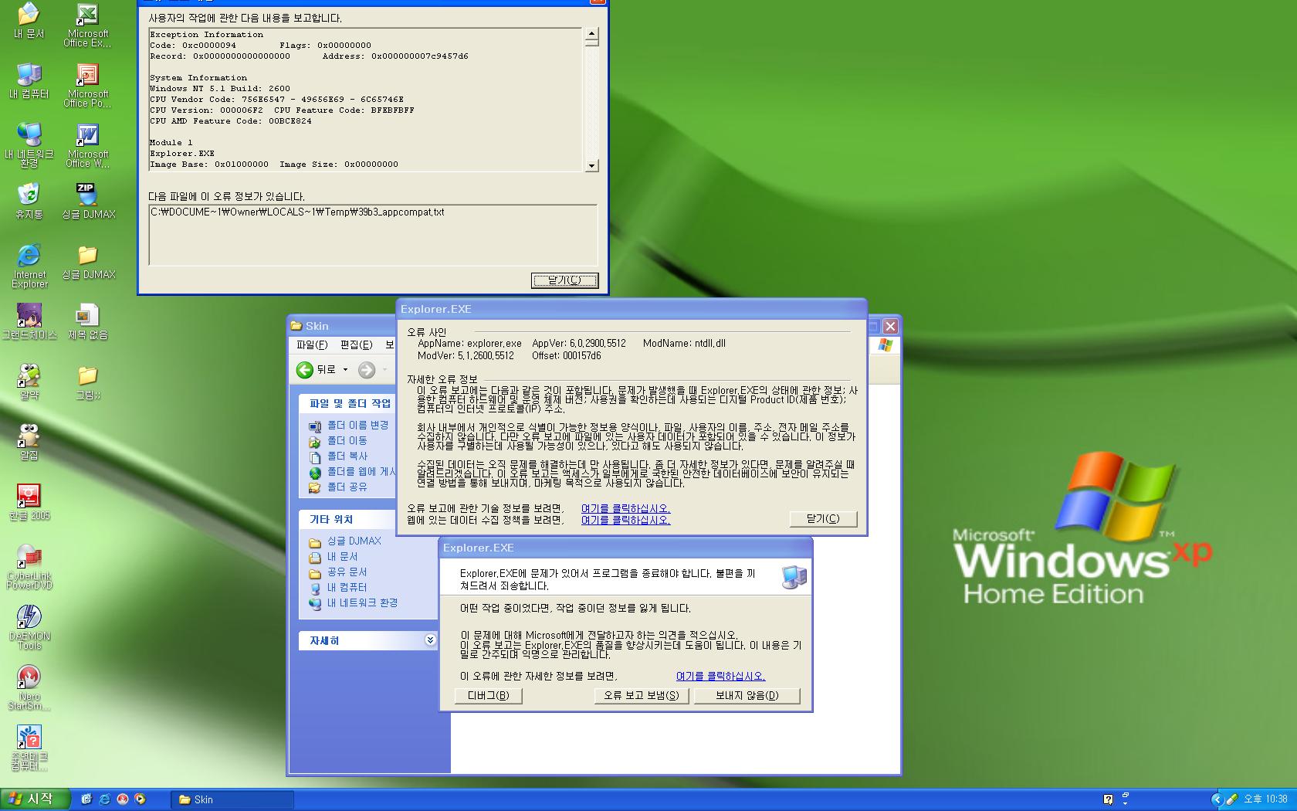Open the Nero StartSmart shortcut
Screen dimensions: 1297x811
[29, 688]
